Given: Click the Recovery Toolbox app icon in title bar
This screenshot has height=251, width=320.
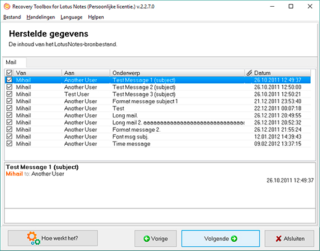Looking at the screenshot, I should click(7, 7).
